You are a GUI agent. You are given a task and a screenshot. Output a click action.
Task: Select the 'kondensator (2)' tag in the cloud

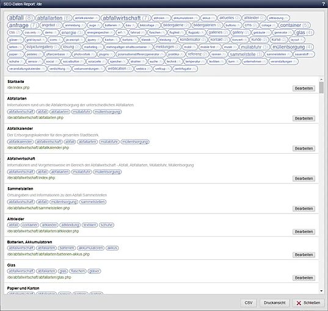pyautogui.click(x=193, y=40)
